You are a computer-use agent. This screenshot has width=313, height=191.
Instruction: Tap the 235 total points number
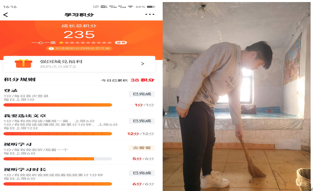(x=79, y=35)
